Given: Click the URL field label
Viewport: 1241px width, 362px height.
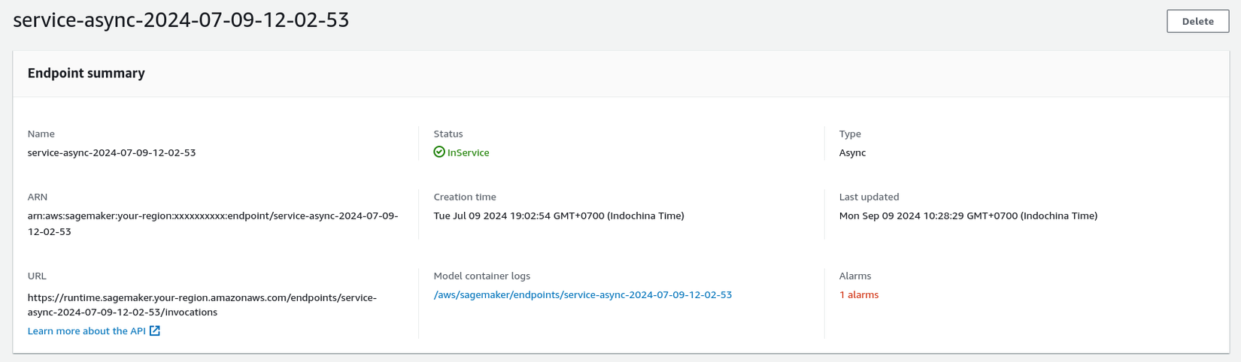Looking at the screenshot, I should [x=37, y=276].
